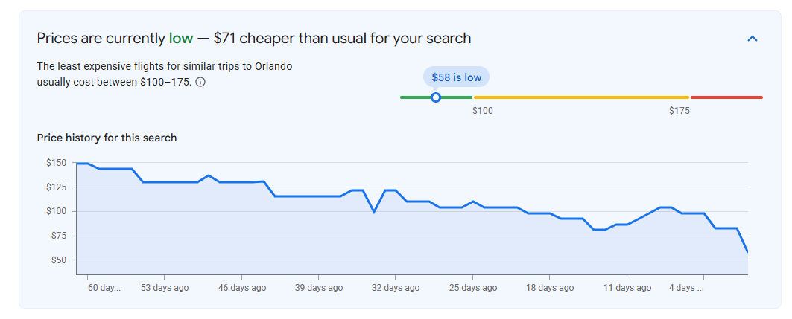Image resolution: width=792 pixels, height=319 pixels.
Task: Click the '39 days ago' axis label
Action: pyautogui.click(x=319, y=288)
